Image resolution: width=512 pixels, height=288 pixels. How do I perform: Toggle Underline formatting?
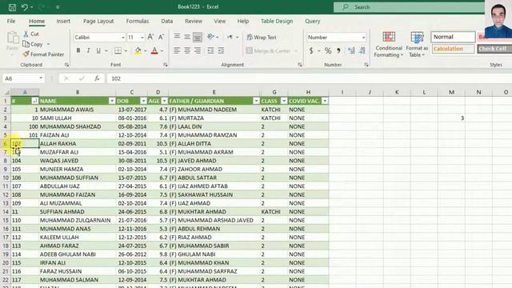tap(98, 50)
